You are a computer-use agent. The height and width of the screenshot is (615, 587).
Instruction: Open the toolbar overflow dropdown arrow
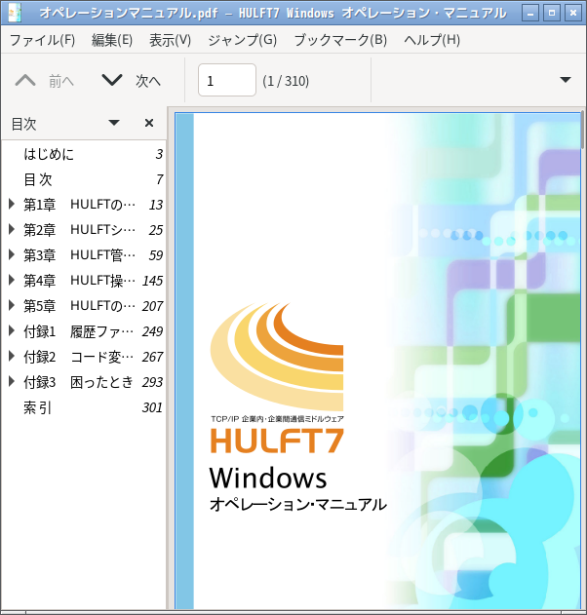pos(565,80)
